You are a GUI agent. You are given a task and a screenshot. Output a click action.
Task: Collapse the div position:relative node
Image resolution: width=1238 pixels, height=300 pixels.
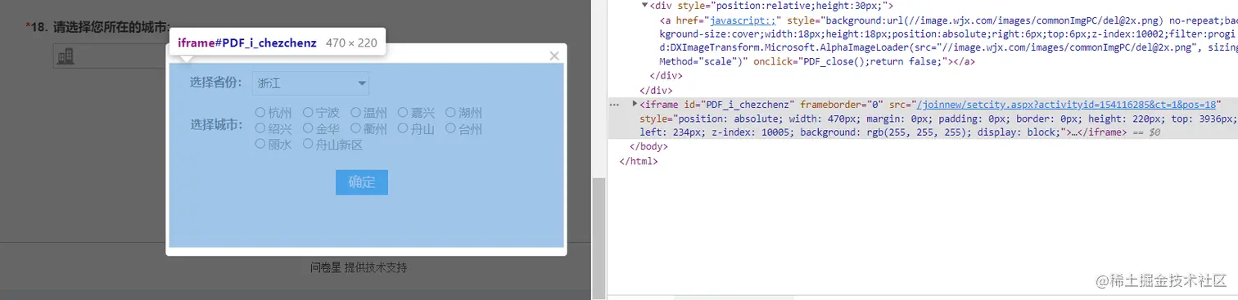645,6
